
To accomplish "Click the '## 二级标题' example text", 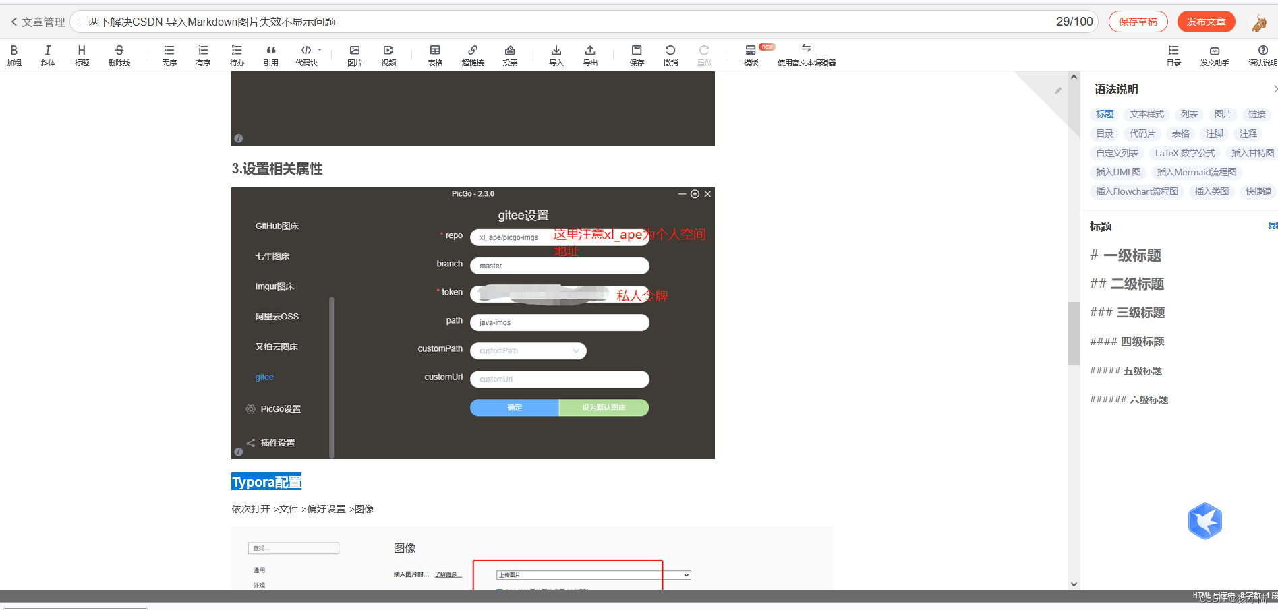I will tap(1127, 284).
